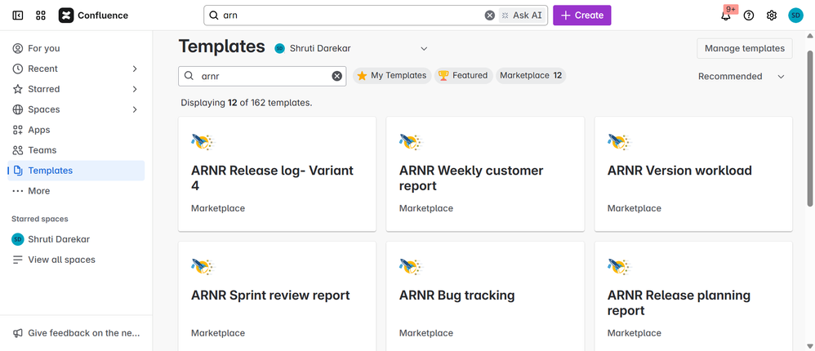Open the Recommended sort dropdown

pos(742,77)
